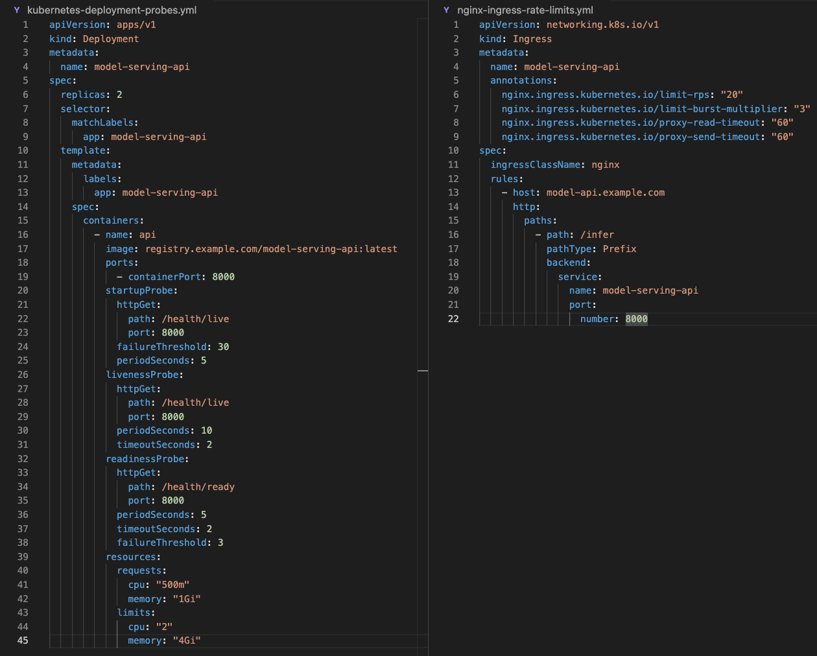Click "annotations" key in ingress file
The image size is (817, 656).
click(x=521, y=80)
